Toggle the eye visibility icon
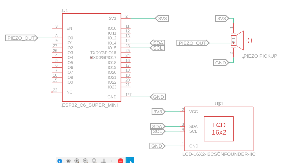This screenshot has width=281, height=163. point(68,161)
